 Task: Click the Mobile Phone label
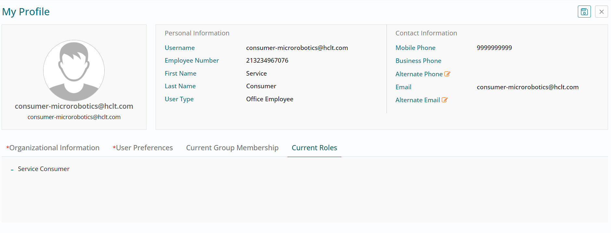click(415, 48)
